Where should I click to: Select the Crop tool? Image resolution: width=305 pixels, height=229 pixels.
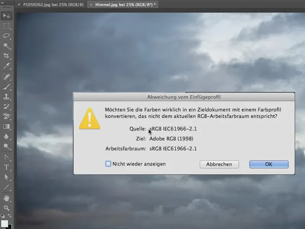6,56
